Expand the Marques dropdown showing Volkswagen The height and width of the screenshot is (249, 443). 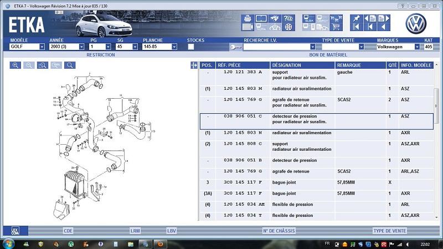point(417,47)
